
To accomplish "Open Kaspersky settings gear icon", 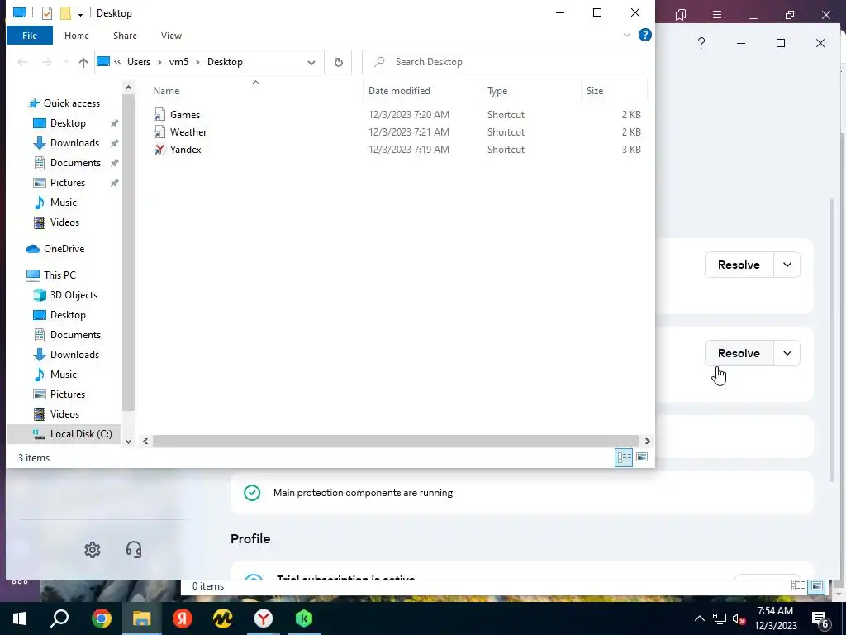I will [93, 550].
